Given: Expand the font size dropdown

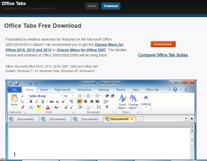Looking at the screenshot, I should tap(73, 96).
